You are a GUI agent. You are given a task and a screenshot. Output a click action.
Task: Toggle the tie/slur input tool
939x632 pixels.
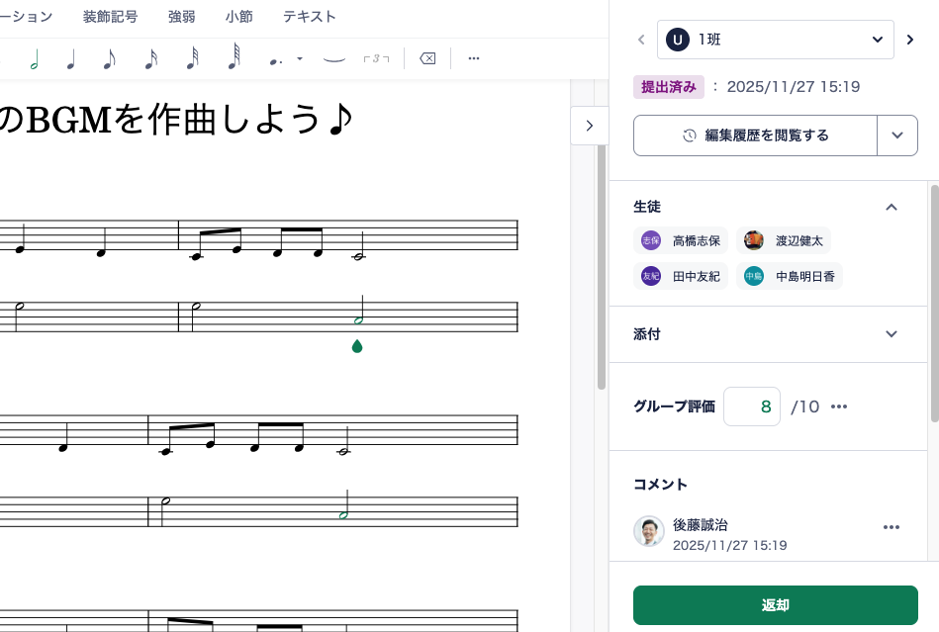click(x=333, y=59)
